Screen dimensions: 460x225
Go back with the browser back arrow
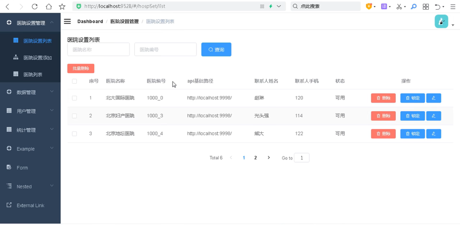pyautogui.click(x=7, y=6)
